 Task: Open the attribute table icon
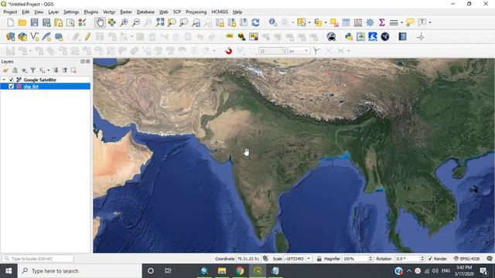click(346, 22)
